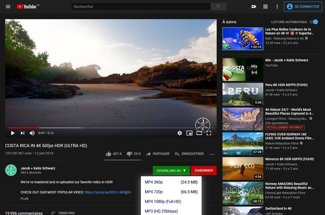
Task: Enter fullscreen with the fullscreen icon
Action: point(209,133)
